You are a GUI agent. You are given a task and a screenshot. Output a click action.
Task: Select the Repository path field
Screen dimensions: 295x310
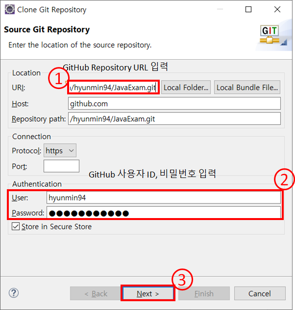pos(174,119)
